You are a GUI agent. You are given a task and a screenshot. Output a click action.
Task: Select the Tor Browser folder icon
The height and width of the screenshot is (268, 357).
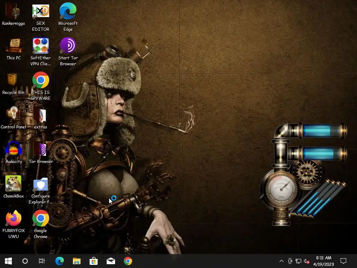coord(41,153)
